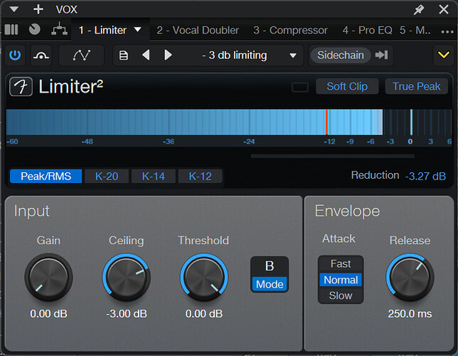This screenshot has width=458, height=356.
Task: Show more inserts via three-dots icon
Action: [447, 31]
